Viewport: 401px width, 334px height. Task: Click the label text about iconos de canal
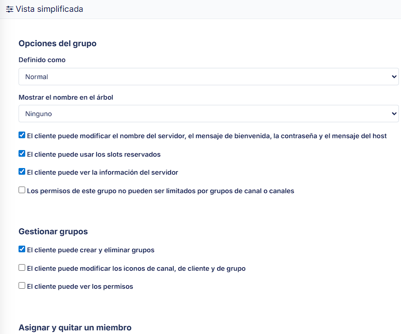136,268
